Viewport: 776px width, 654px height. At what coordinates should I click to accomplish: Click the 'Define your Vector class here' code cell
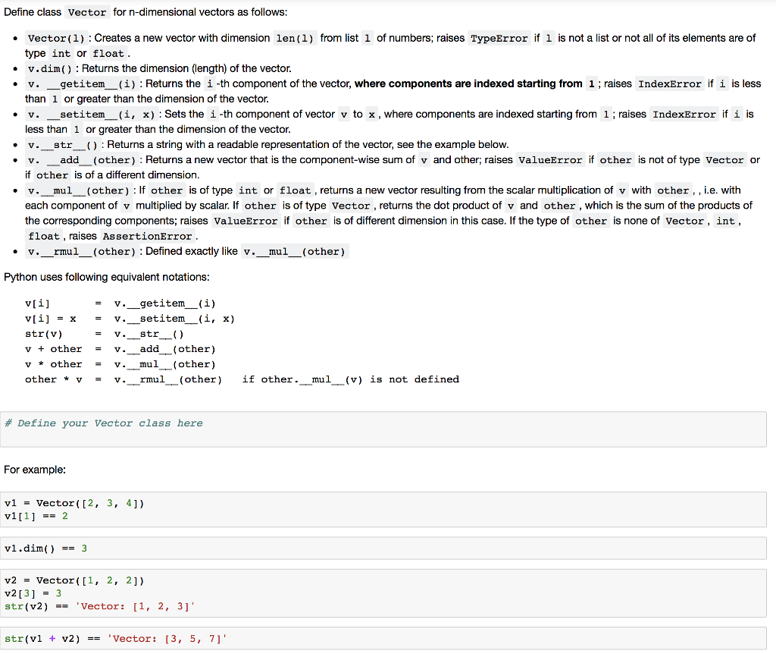pyautogui.click(x=383, y=429)
